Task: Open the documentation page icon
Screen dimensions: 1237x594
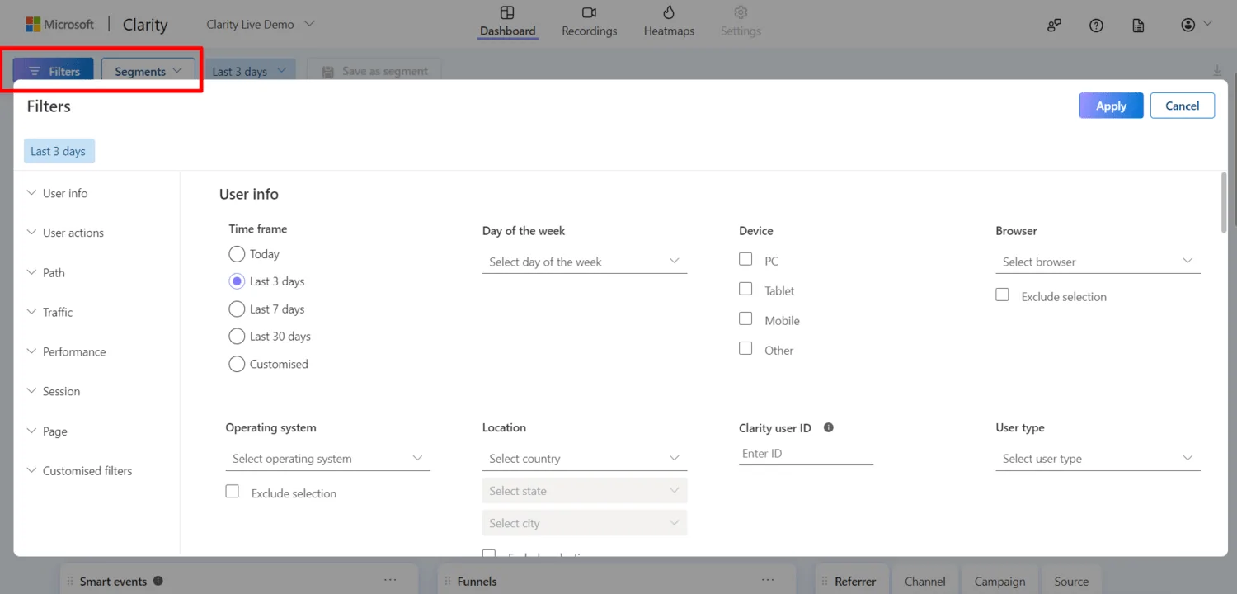Action: [x=1138, y=26]
